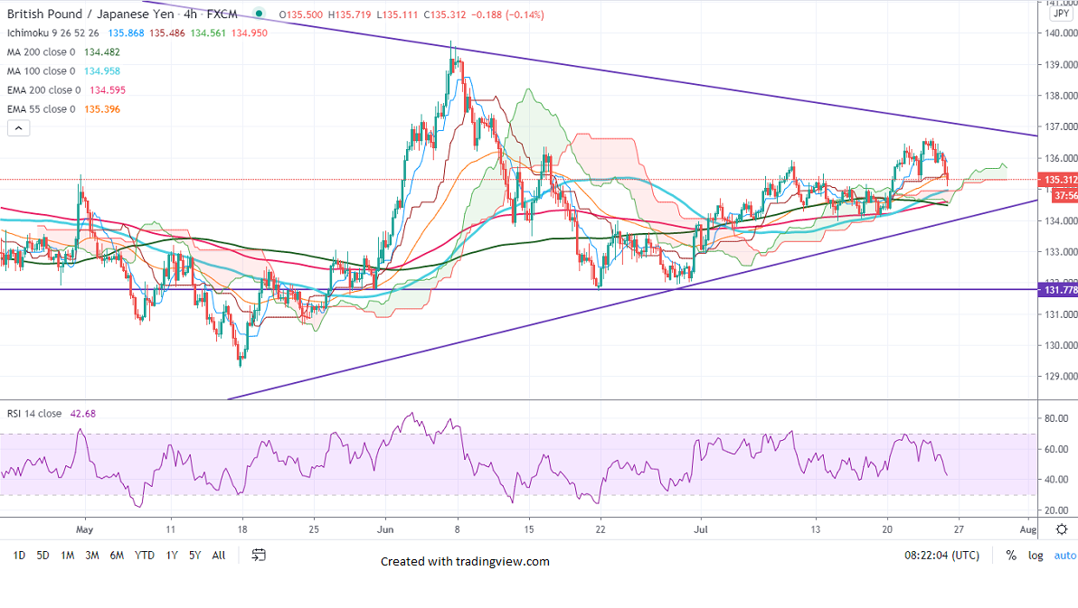Click the British Pound / Japanese Yen symbol title

click(x=90, y=14)
